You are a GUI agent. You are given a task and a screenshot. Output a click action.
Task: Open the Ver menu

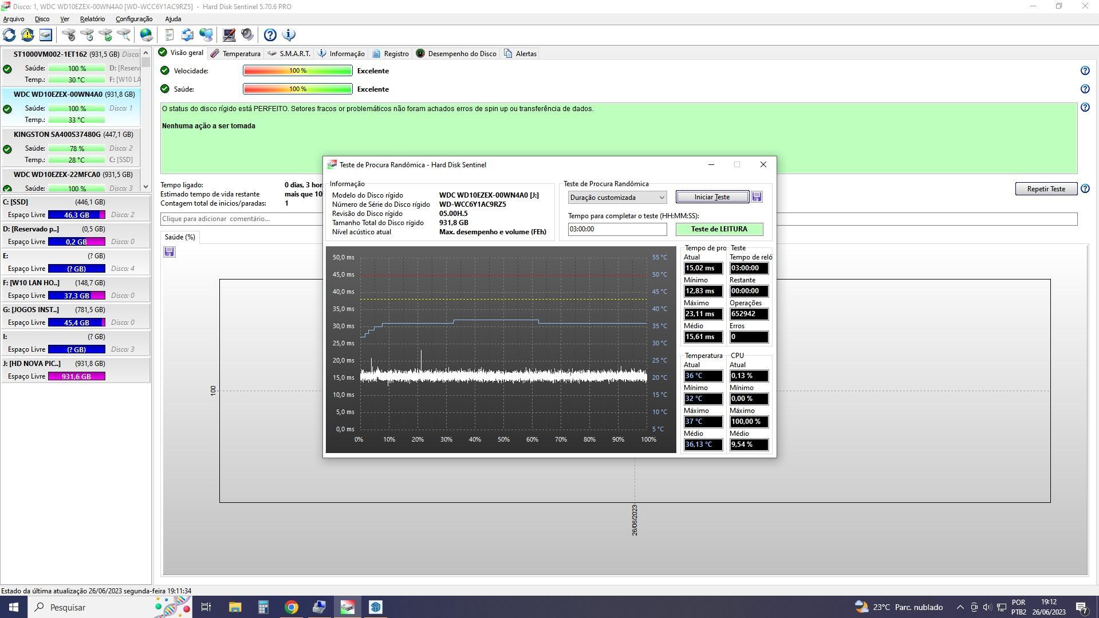point(65,19)
